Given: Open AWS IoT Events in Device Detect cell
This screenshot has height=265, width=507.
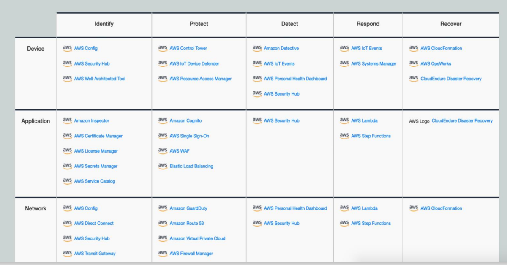Looking at the screenshot, I should tap(279, 64).
